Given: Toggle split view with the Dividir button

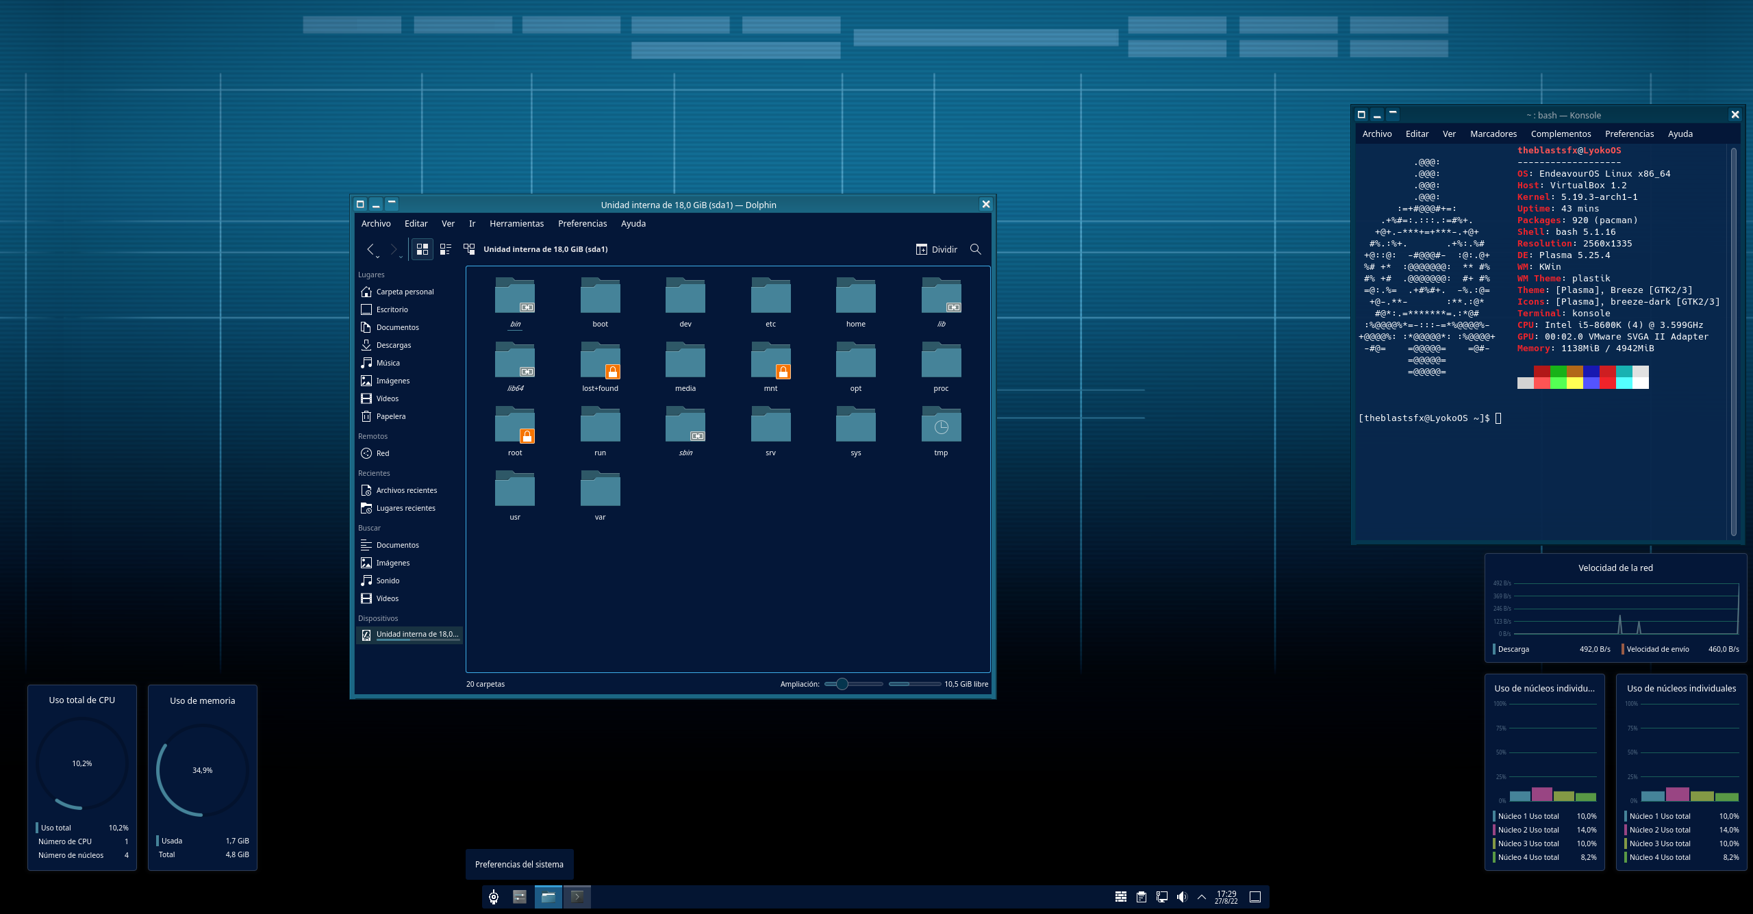Looking at the screenshot, I should pyautogui.click(x=936, y=249).
